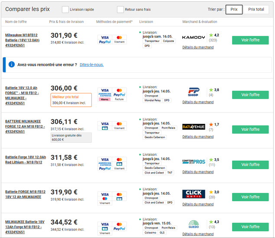Open Détails du marchand for Kamody
The height and width of the screenshot is (238, 275).
[198, 47]
